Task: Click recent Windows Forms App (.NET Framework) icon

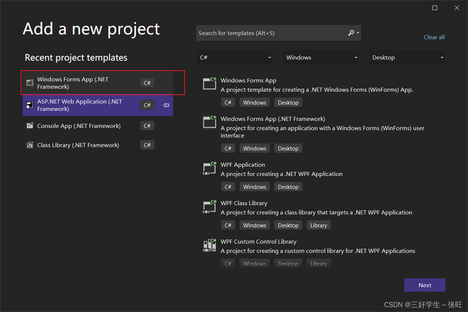Action: click(30, 82)
